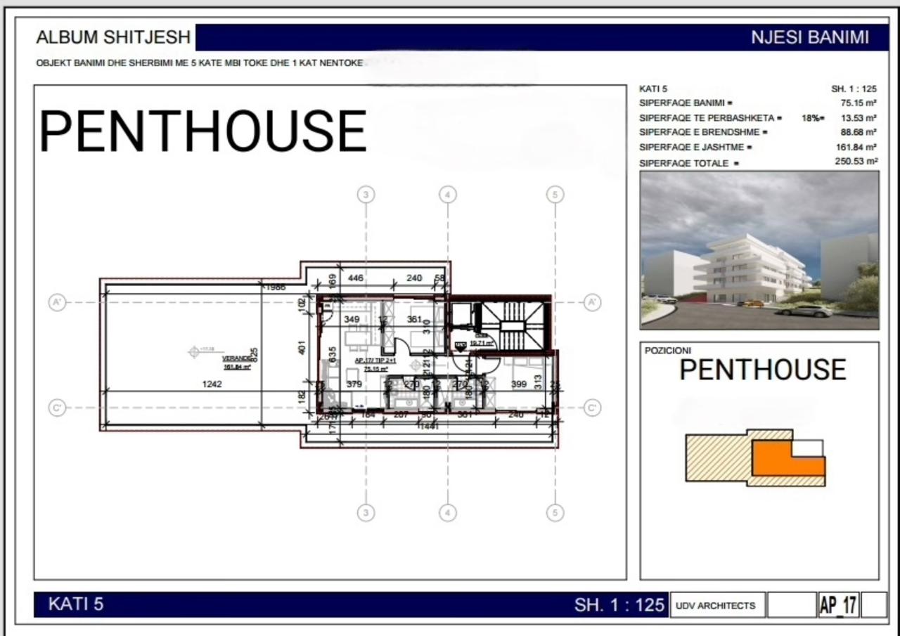
Task: Click the large PENTHOUSE heading
Action: (x=202, y=131)
